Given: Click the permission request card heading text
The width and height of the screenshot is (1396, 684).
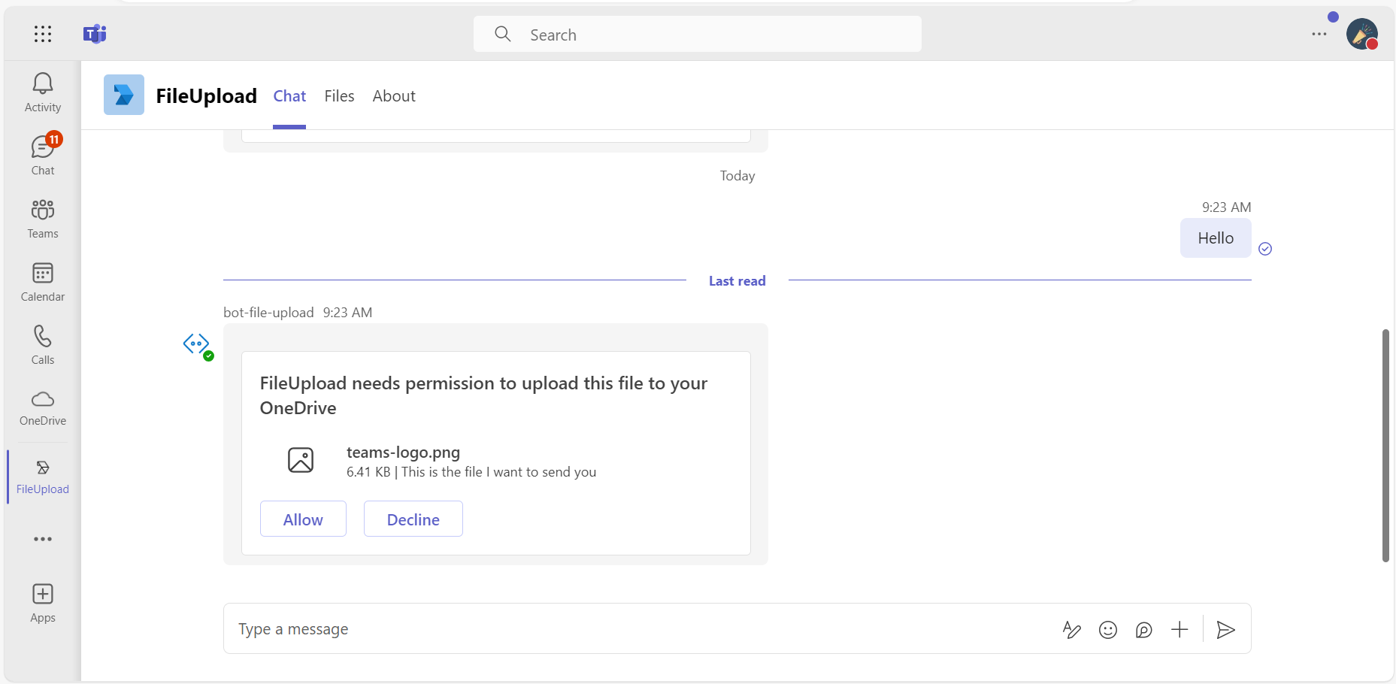Looking at the screenshot, I should click(483, 395).
